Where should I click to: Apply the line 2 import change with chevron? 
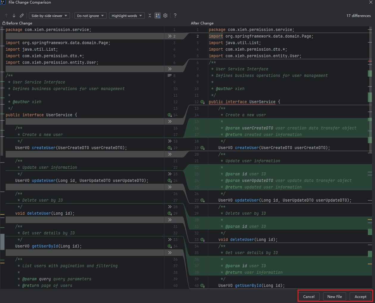click(x=169, y=36)
